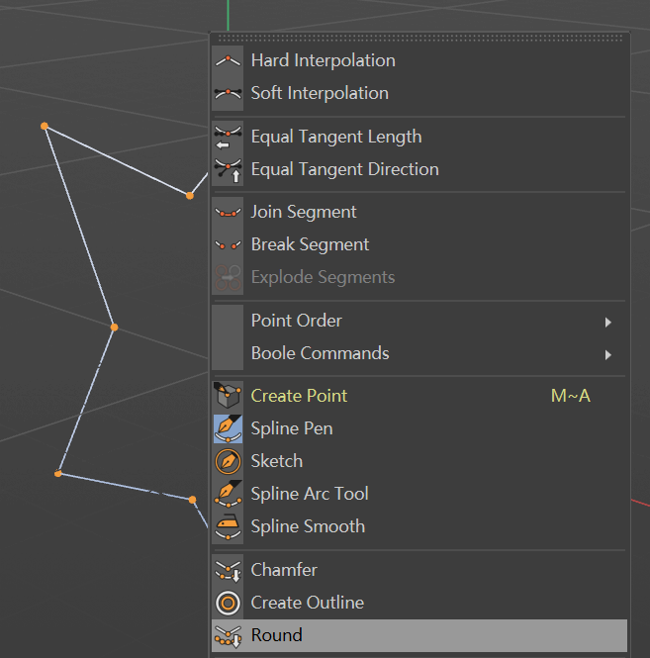Click the Hard Interpolation icon
The height and width of the screenshot is (658, 650).
click(228, 60)
